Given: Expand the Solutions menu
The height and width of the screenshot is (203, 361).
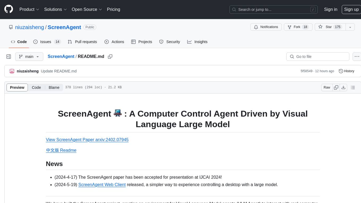Looking at the screenshot, I should [55, 9].
